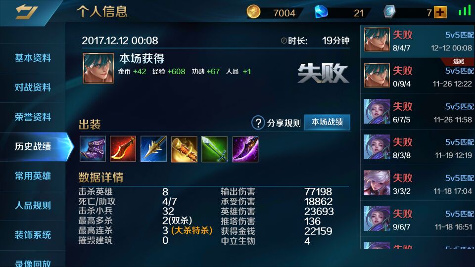475x267 pixels.
Task: Tap the back arrow icon
Action: click(27, 12)
